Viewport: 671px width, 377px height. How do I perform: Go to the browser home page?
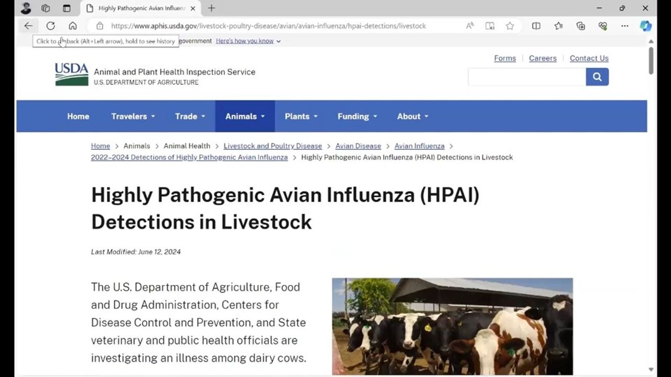[x=73, y=26]
